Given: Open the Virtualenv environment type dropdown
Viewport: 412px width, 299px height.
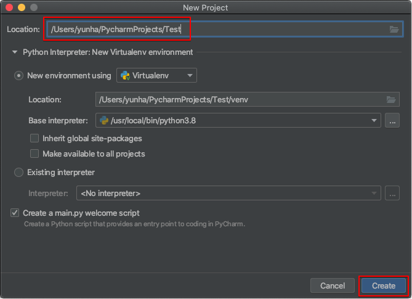Looking at the screenshot, I should [x=156, y=75].
